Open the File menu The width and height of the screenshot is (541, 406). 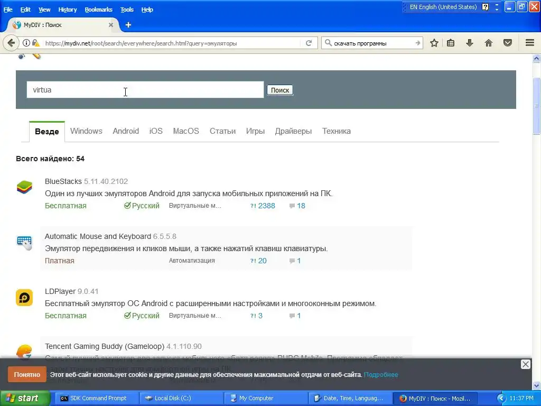(8, 10)
